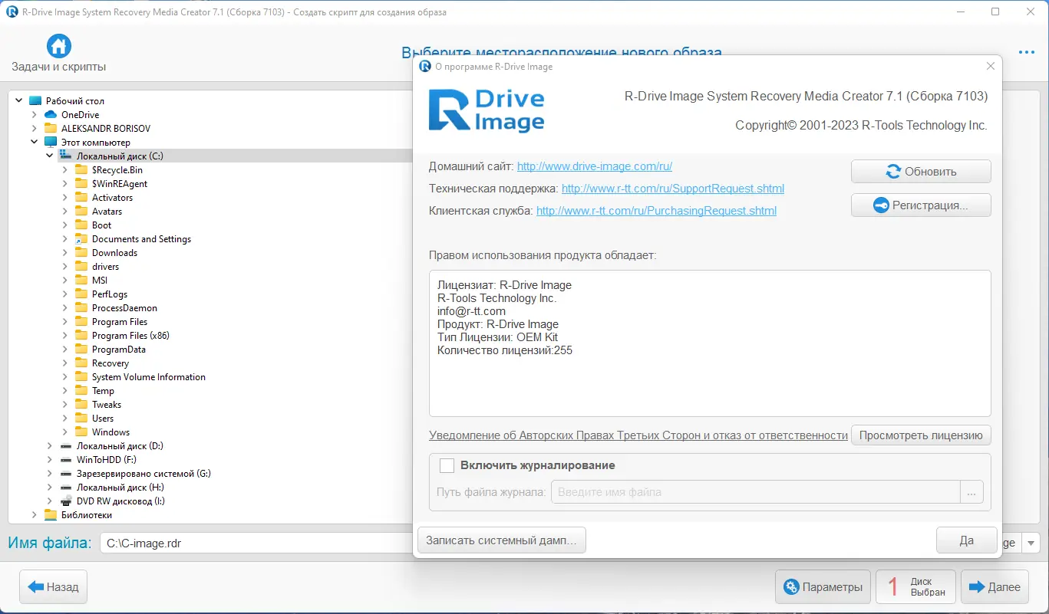The width and height of the screenshot is (1049, 614).
Task: Click the R-Drive Image logo in About dialog
Action: coord(487,110)
